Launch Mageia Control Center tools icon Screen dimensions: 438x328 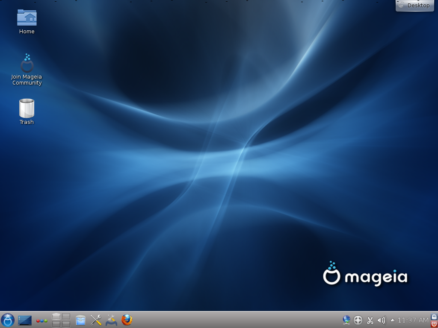(x=111, y=320)
